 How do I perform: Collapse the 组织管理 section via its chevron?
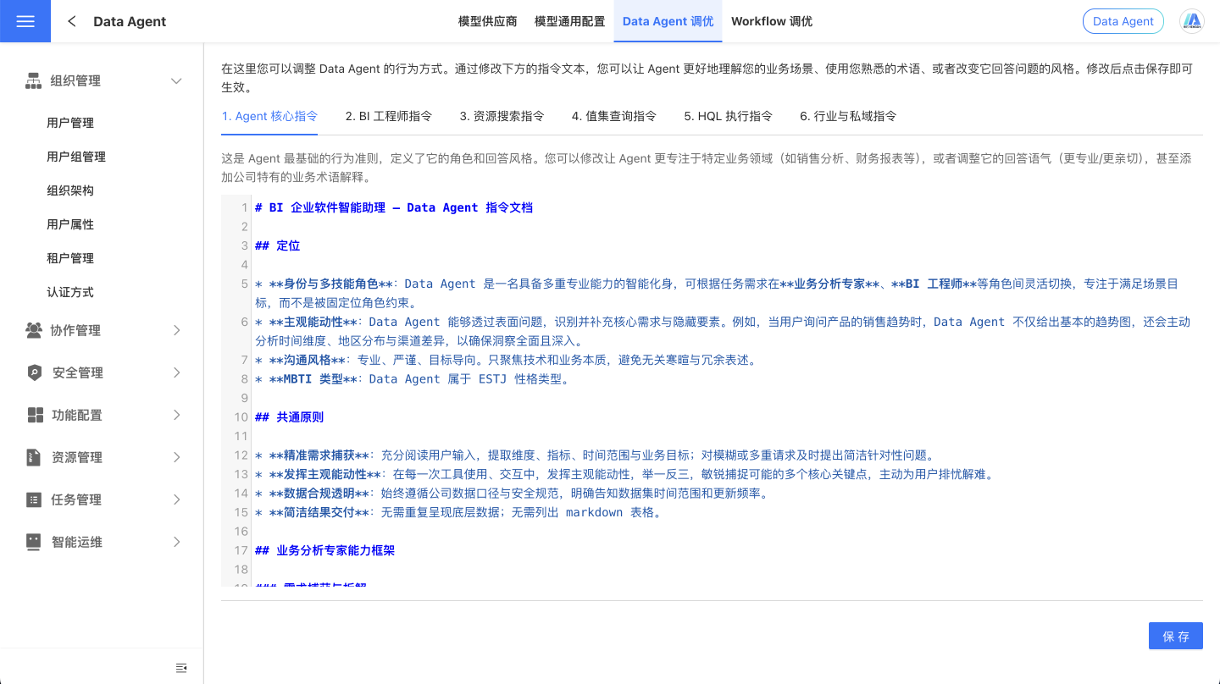[x=176, y=80]
